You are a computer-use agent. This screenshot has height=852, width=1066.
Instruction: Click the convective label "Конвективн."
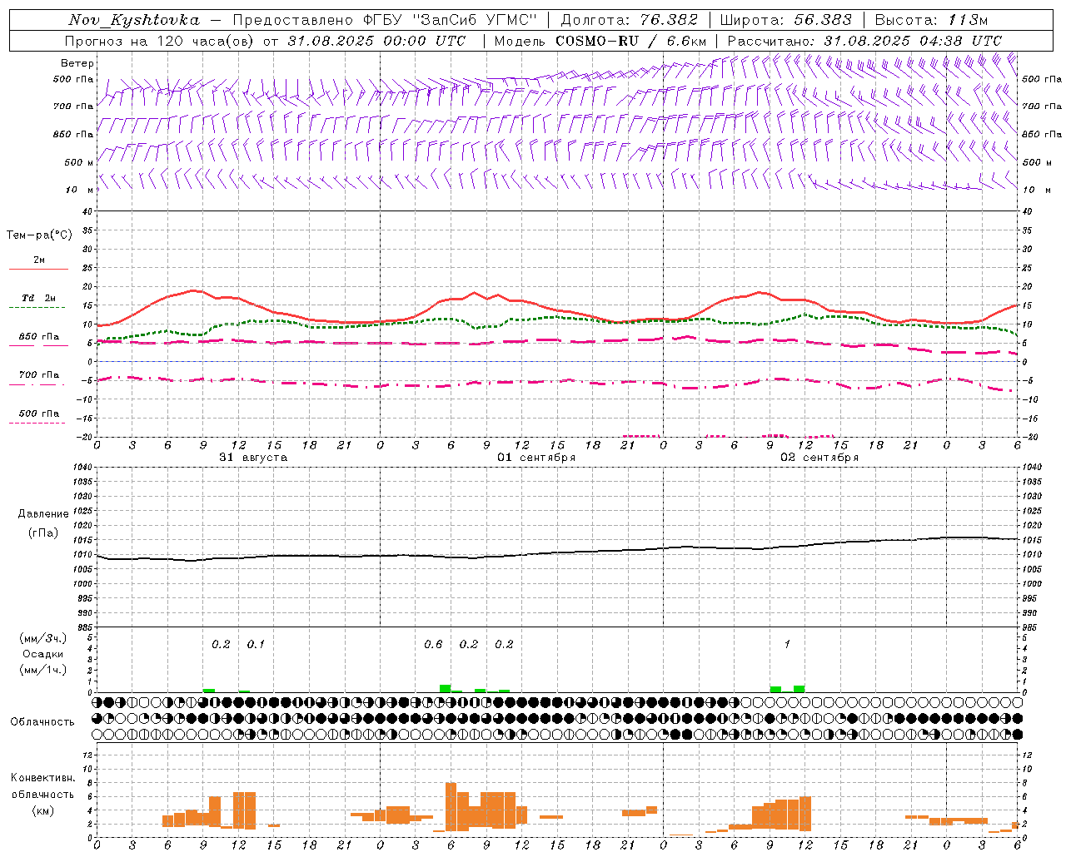(x=43, y=778)
